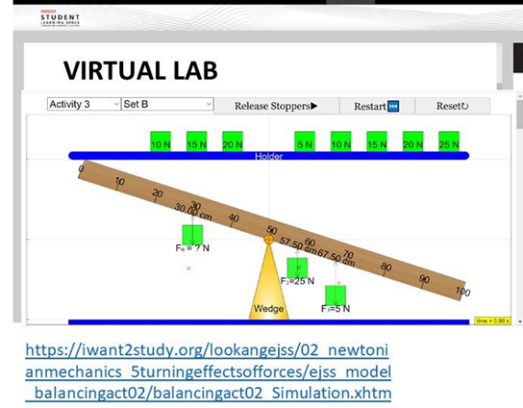The height and width of the screenshot is (408, 523).
Task: Click the orange pivot point at 50
Action: (x=269, y=239)
